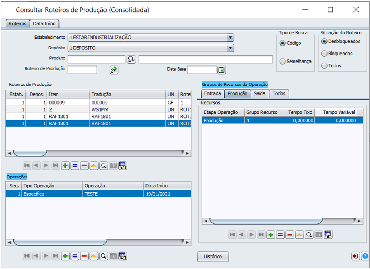Click the magnifier icon in Roteiros de Produção toolbar

point(103,166)
